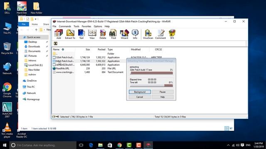The width and height of the screenshot is (266, 149).
Task: Click the Explorer File tab
Action: 24,24
